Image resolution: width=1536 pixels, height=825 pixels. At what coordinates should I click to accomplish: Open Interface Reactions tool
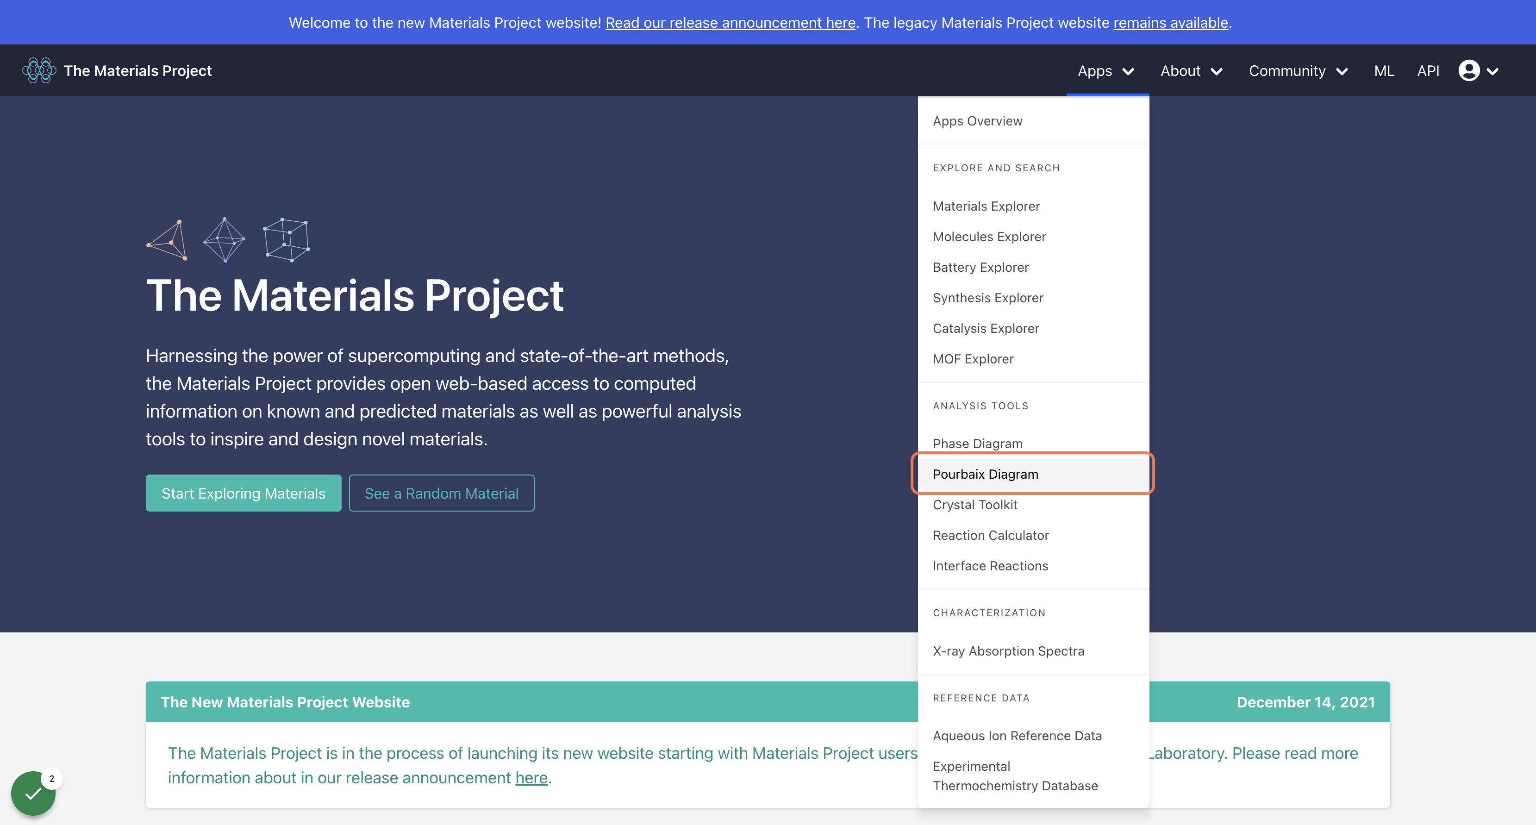pyautogui.click(x=1033, y=566)
